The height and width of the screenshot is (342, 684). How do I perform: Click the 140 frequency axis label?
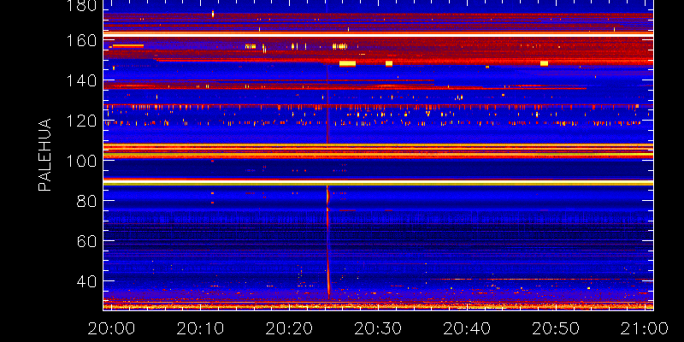(80, 80)
